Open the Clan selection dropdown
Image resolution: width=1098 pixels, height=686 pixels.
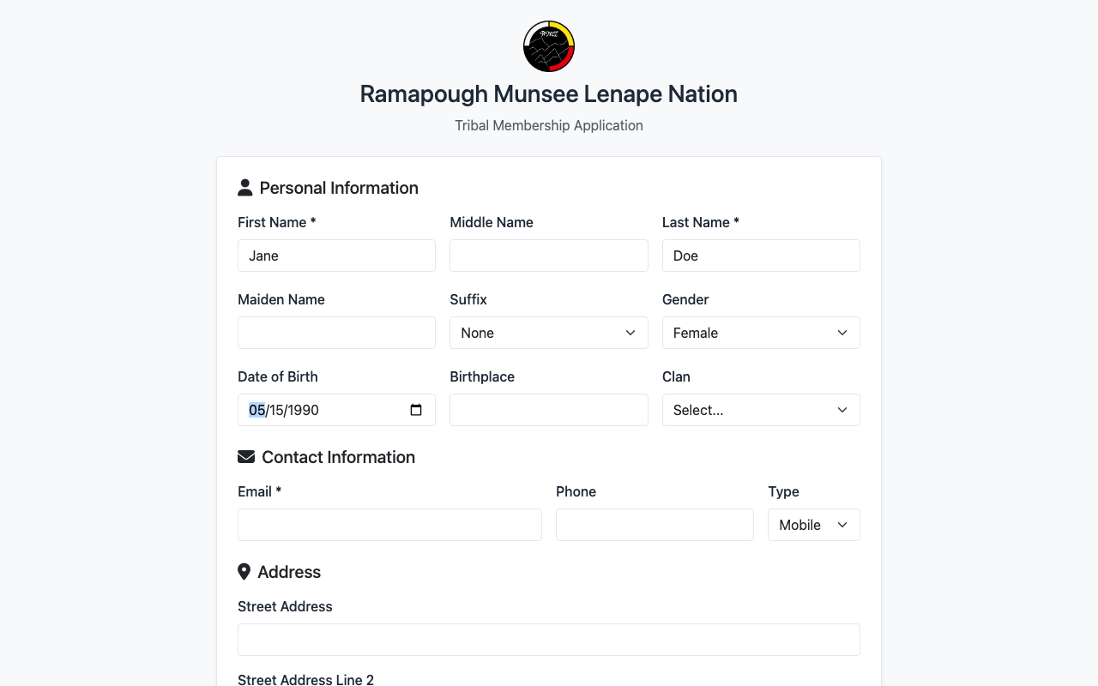tap(760, 410)
